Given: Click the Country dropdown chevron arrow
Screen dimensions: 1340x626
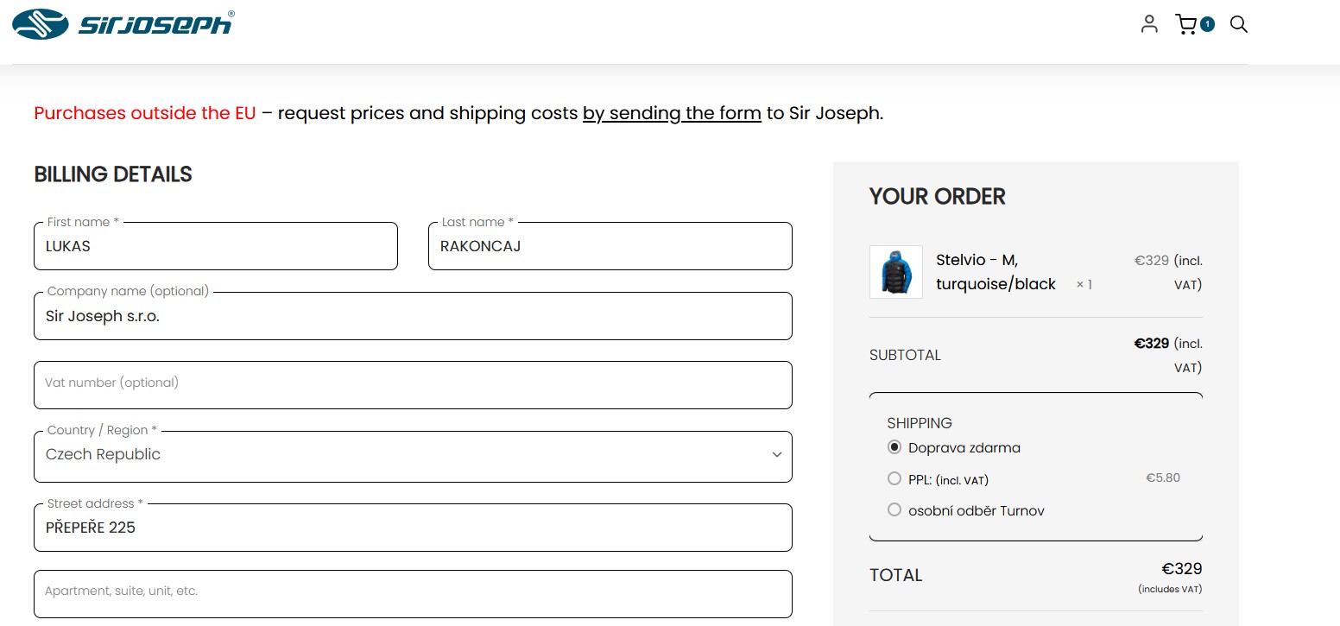Looking at the screenshot, I should click(x=777, y=455).
